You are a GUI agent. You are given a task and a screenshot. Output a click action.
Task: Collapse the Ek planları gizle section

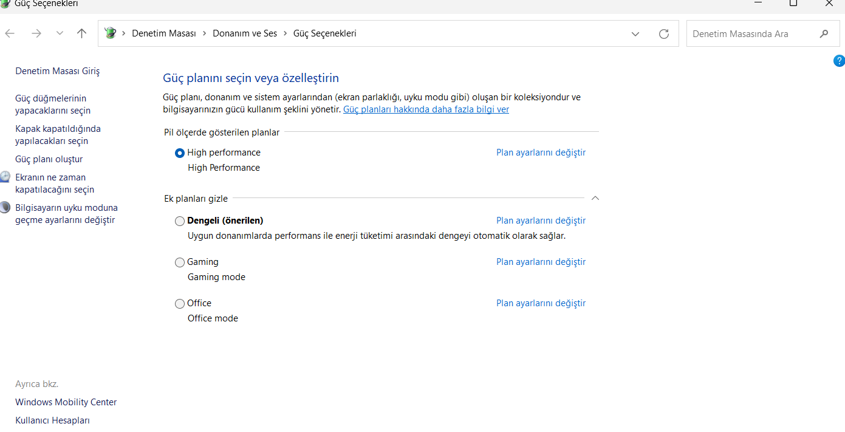(x=595, y=198)
